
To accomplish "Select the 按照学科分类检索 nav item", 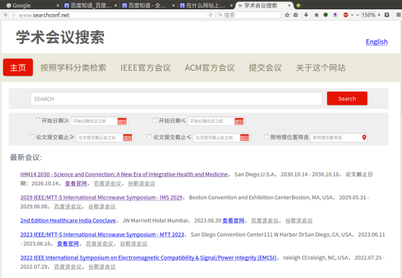I will pos(73,67).
